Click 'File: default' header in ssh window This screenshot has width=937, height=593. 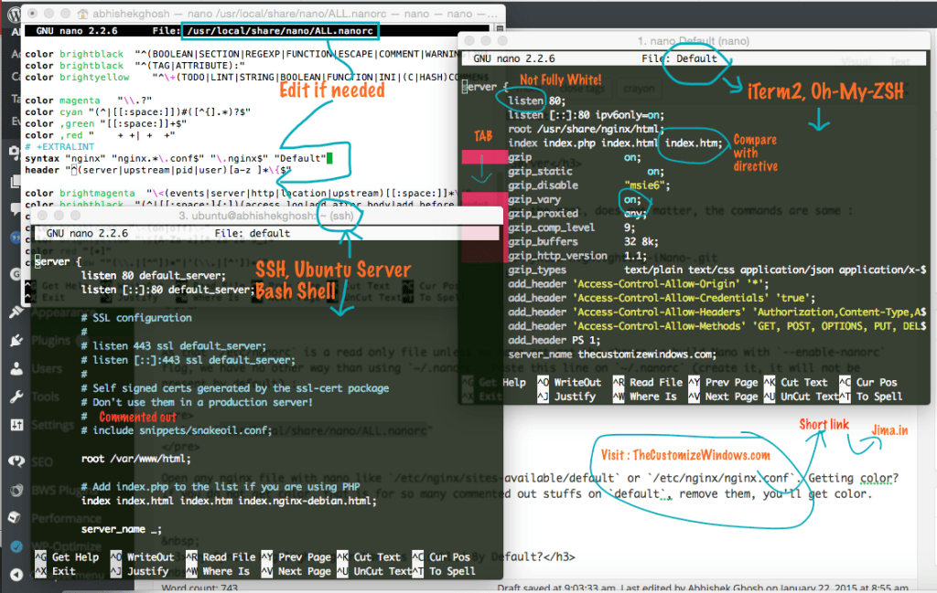coord(253,233)
